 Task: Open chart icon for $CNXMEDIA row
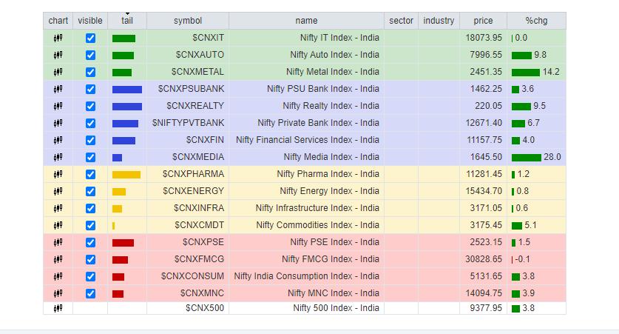coord(58,157)
